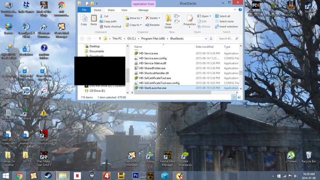
Task: Select Documents in navigation pane
Action: [x=96, y=51]
